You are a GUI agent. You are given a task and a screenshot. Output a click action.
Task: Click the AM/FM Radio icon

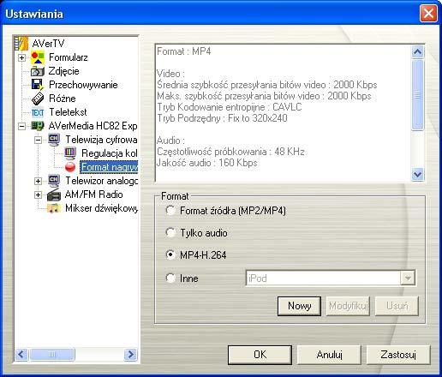[54, 194]
